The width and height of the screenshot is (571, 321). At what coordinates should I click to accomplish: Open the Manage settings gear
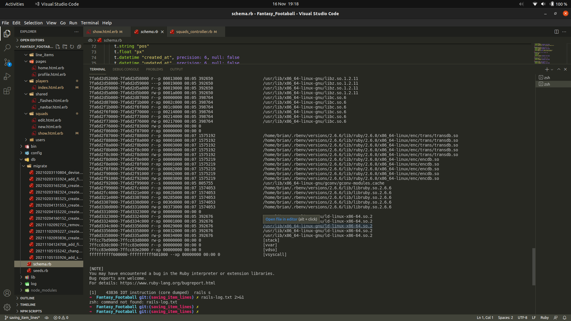pyautogui.click(x=7, y=307)
